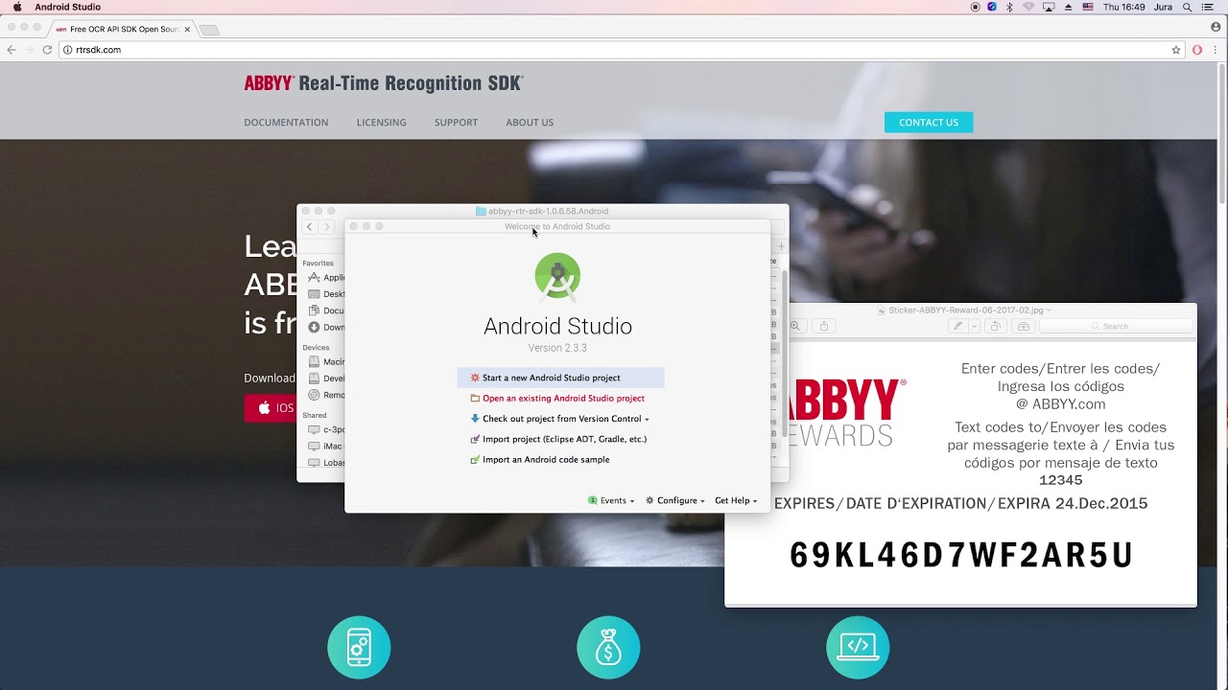Click the laptop code feature icon
The image size is (1228, 690).
click(x=858, y=647)
